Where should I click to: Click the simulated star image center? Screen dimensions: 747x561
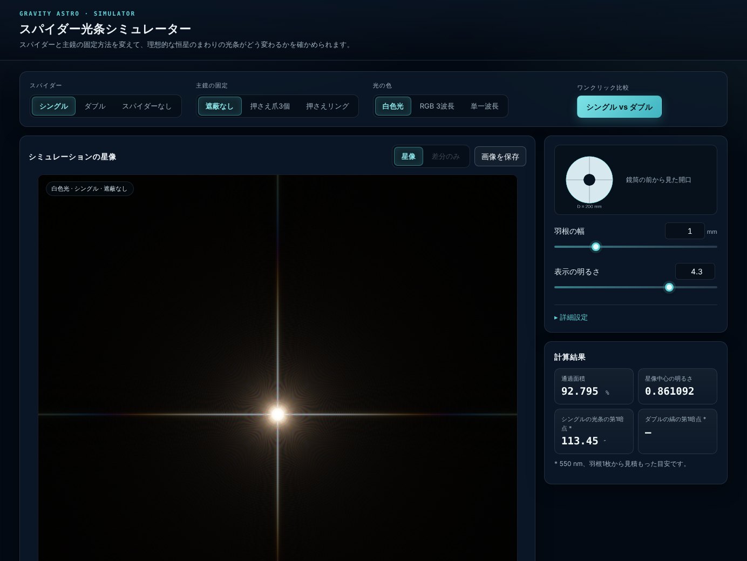point(277,414)
